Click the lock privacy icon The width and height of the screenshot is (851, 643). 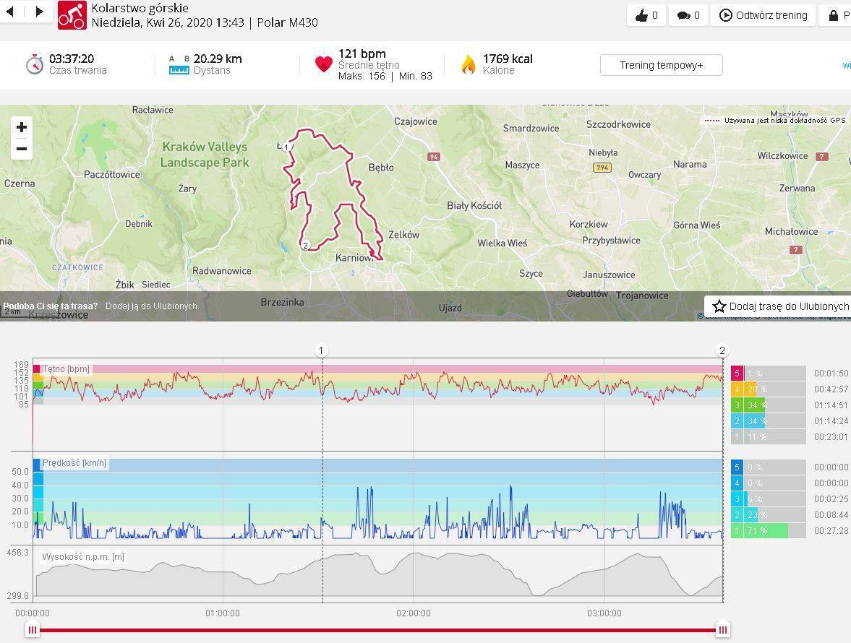pos(834,15)
